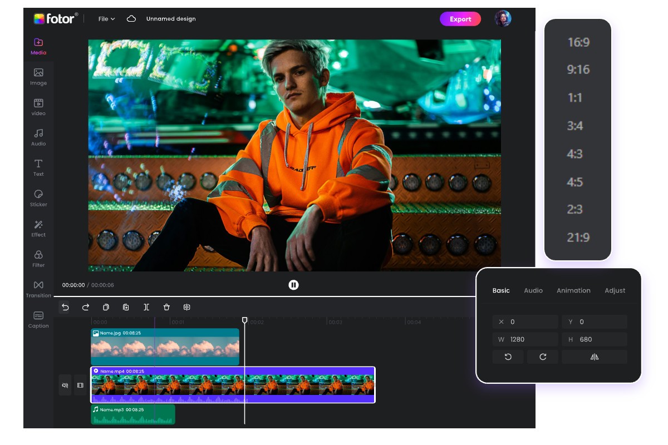Switch to the Animation tab

click(574, 290)
